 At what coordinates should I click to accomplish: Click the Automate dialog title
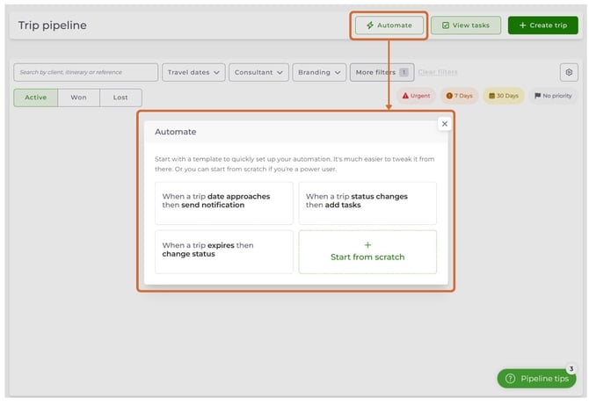click(x=176, y=132)
